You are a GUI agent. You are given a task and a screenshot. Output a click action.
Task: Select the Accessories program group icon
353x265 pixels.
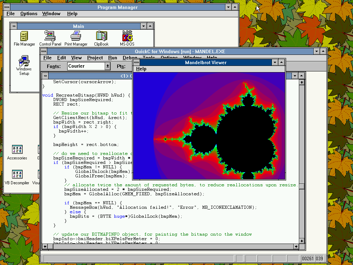click(17, 152)
